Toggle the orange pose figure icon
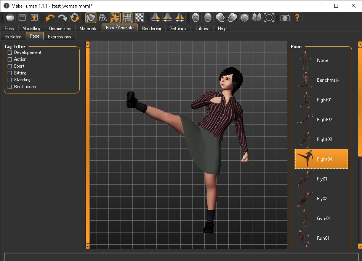The image size is (362, 261). click(115, 17)
